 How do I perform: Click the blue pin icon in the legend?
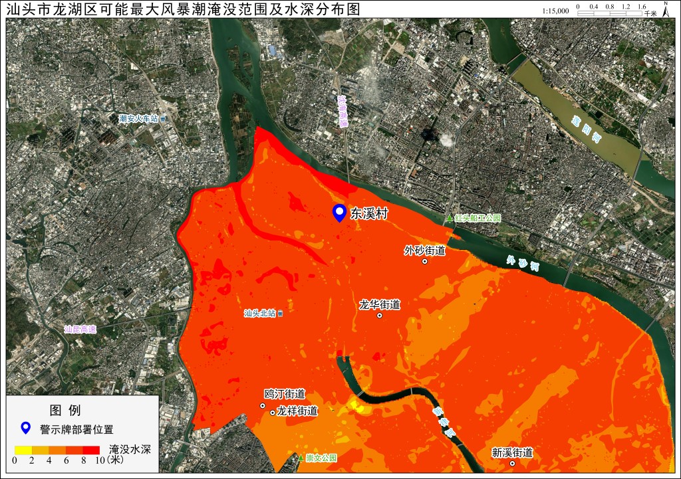pyautogui.click(x=26, y=429)
